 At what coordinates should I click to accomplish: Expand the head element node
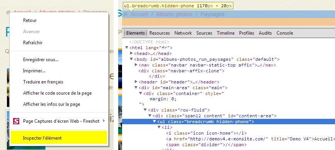click(x=131, y=53)
